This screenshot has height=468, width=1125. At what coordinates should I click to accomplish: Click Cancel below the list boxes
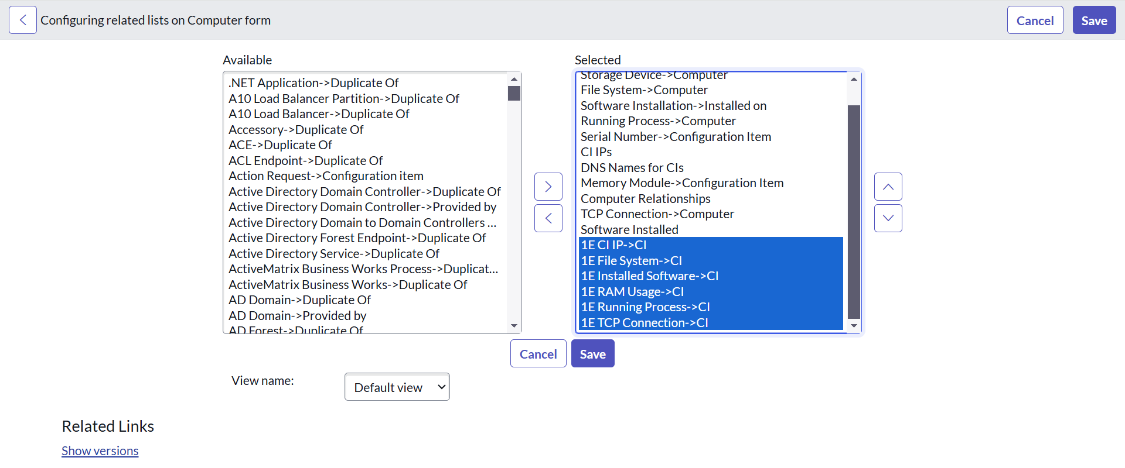pos(538,354)
